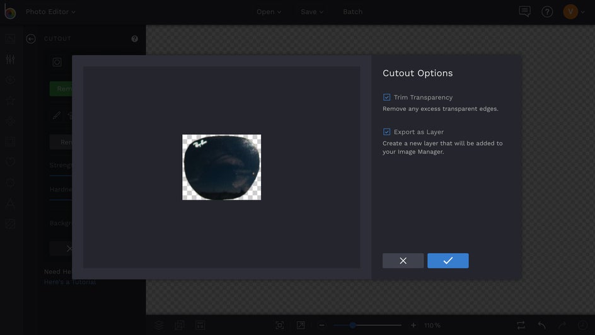595x335 pixels.
Task: Click the full-size expand icon in bottom bar
Action: 301,325
